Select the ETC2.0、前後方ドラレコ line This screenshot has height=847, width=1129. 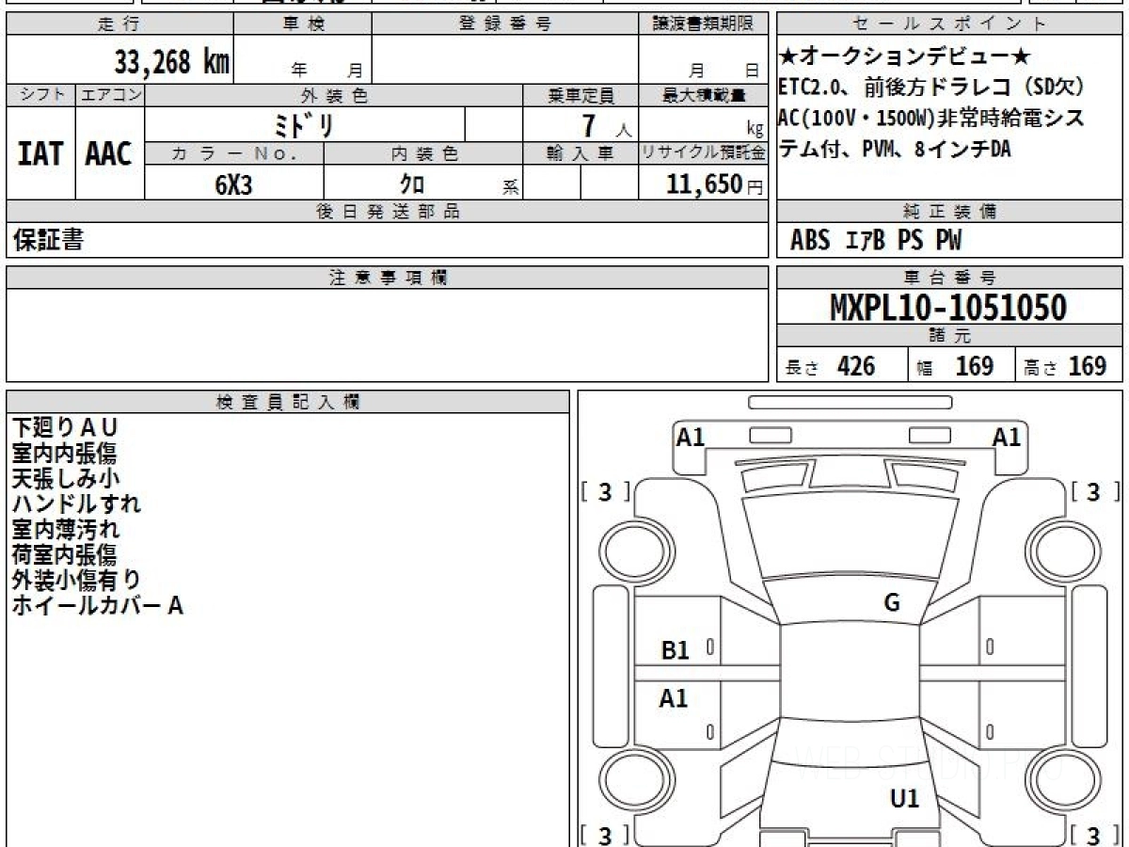point(931,88)
